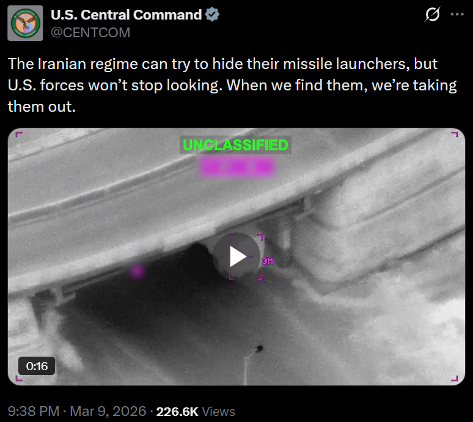
Task: Open the 226.6K Views count
Action: [x=196, y=412]
